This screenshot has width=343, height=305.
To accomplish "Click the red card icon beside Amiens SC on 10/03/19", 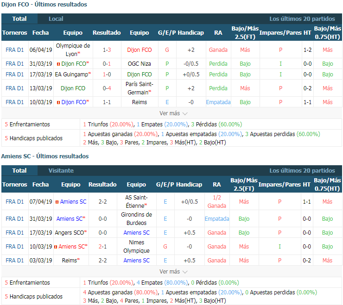I will point(56,247).
